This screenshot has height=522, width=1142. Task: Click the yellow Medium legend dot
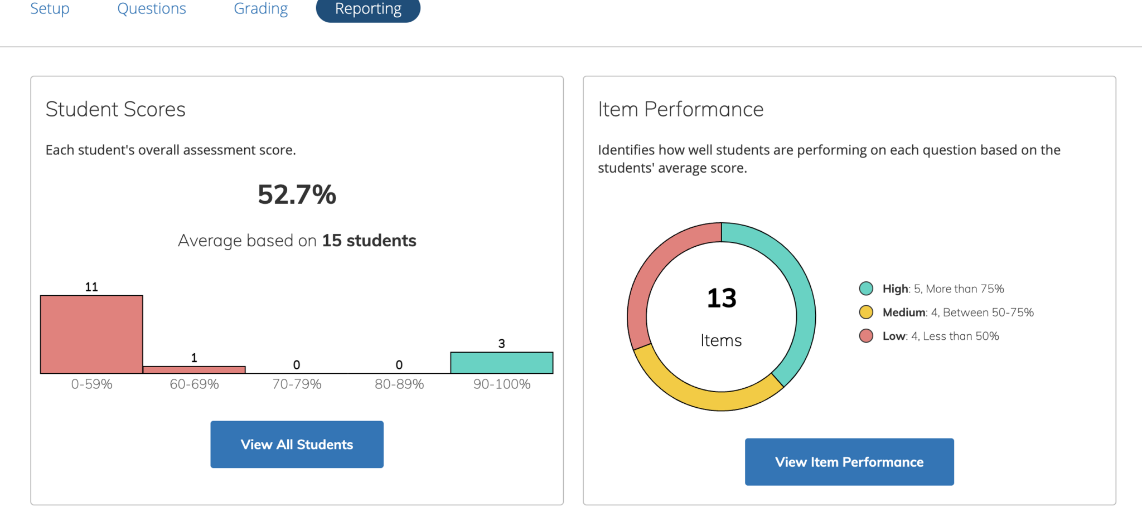[866, 312]
